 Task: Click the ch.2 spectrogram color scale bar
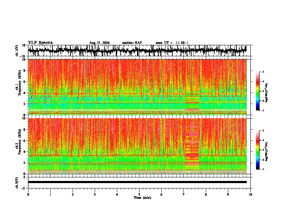point(257,150)
